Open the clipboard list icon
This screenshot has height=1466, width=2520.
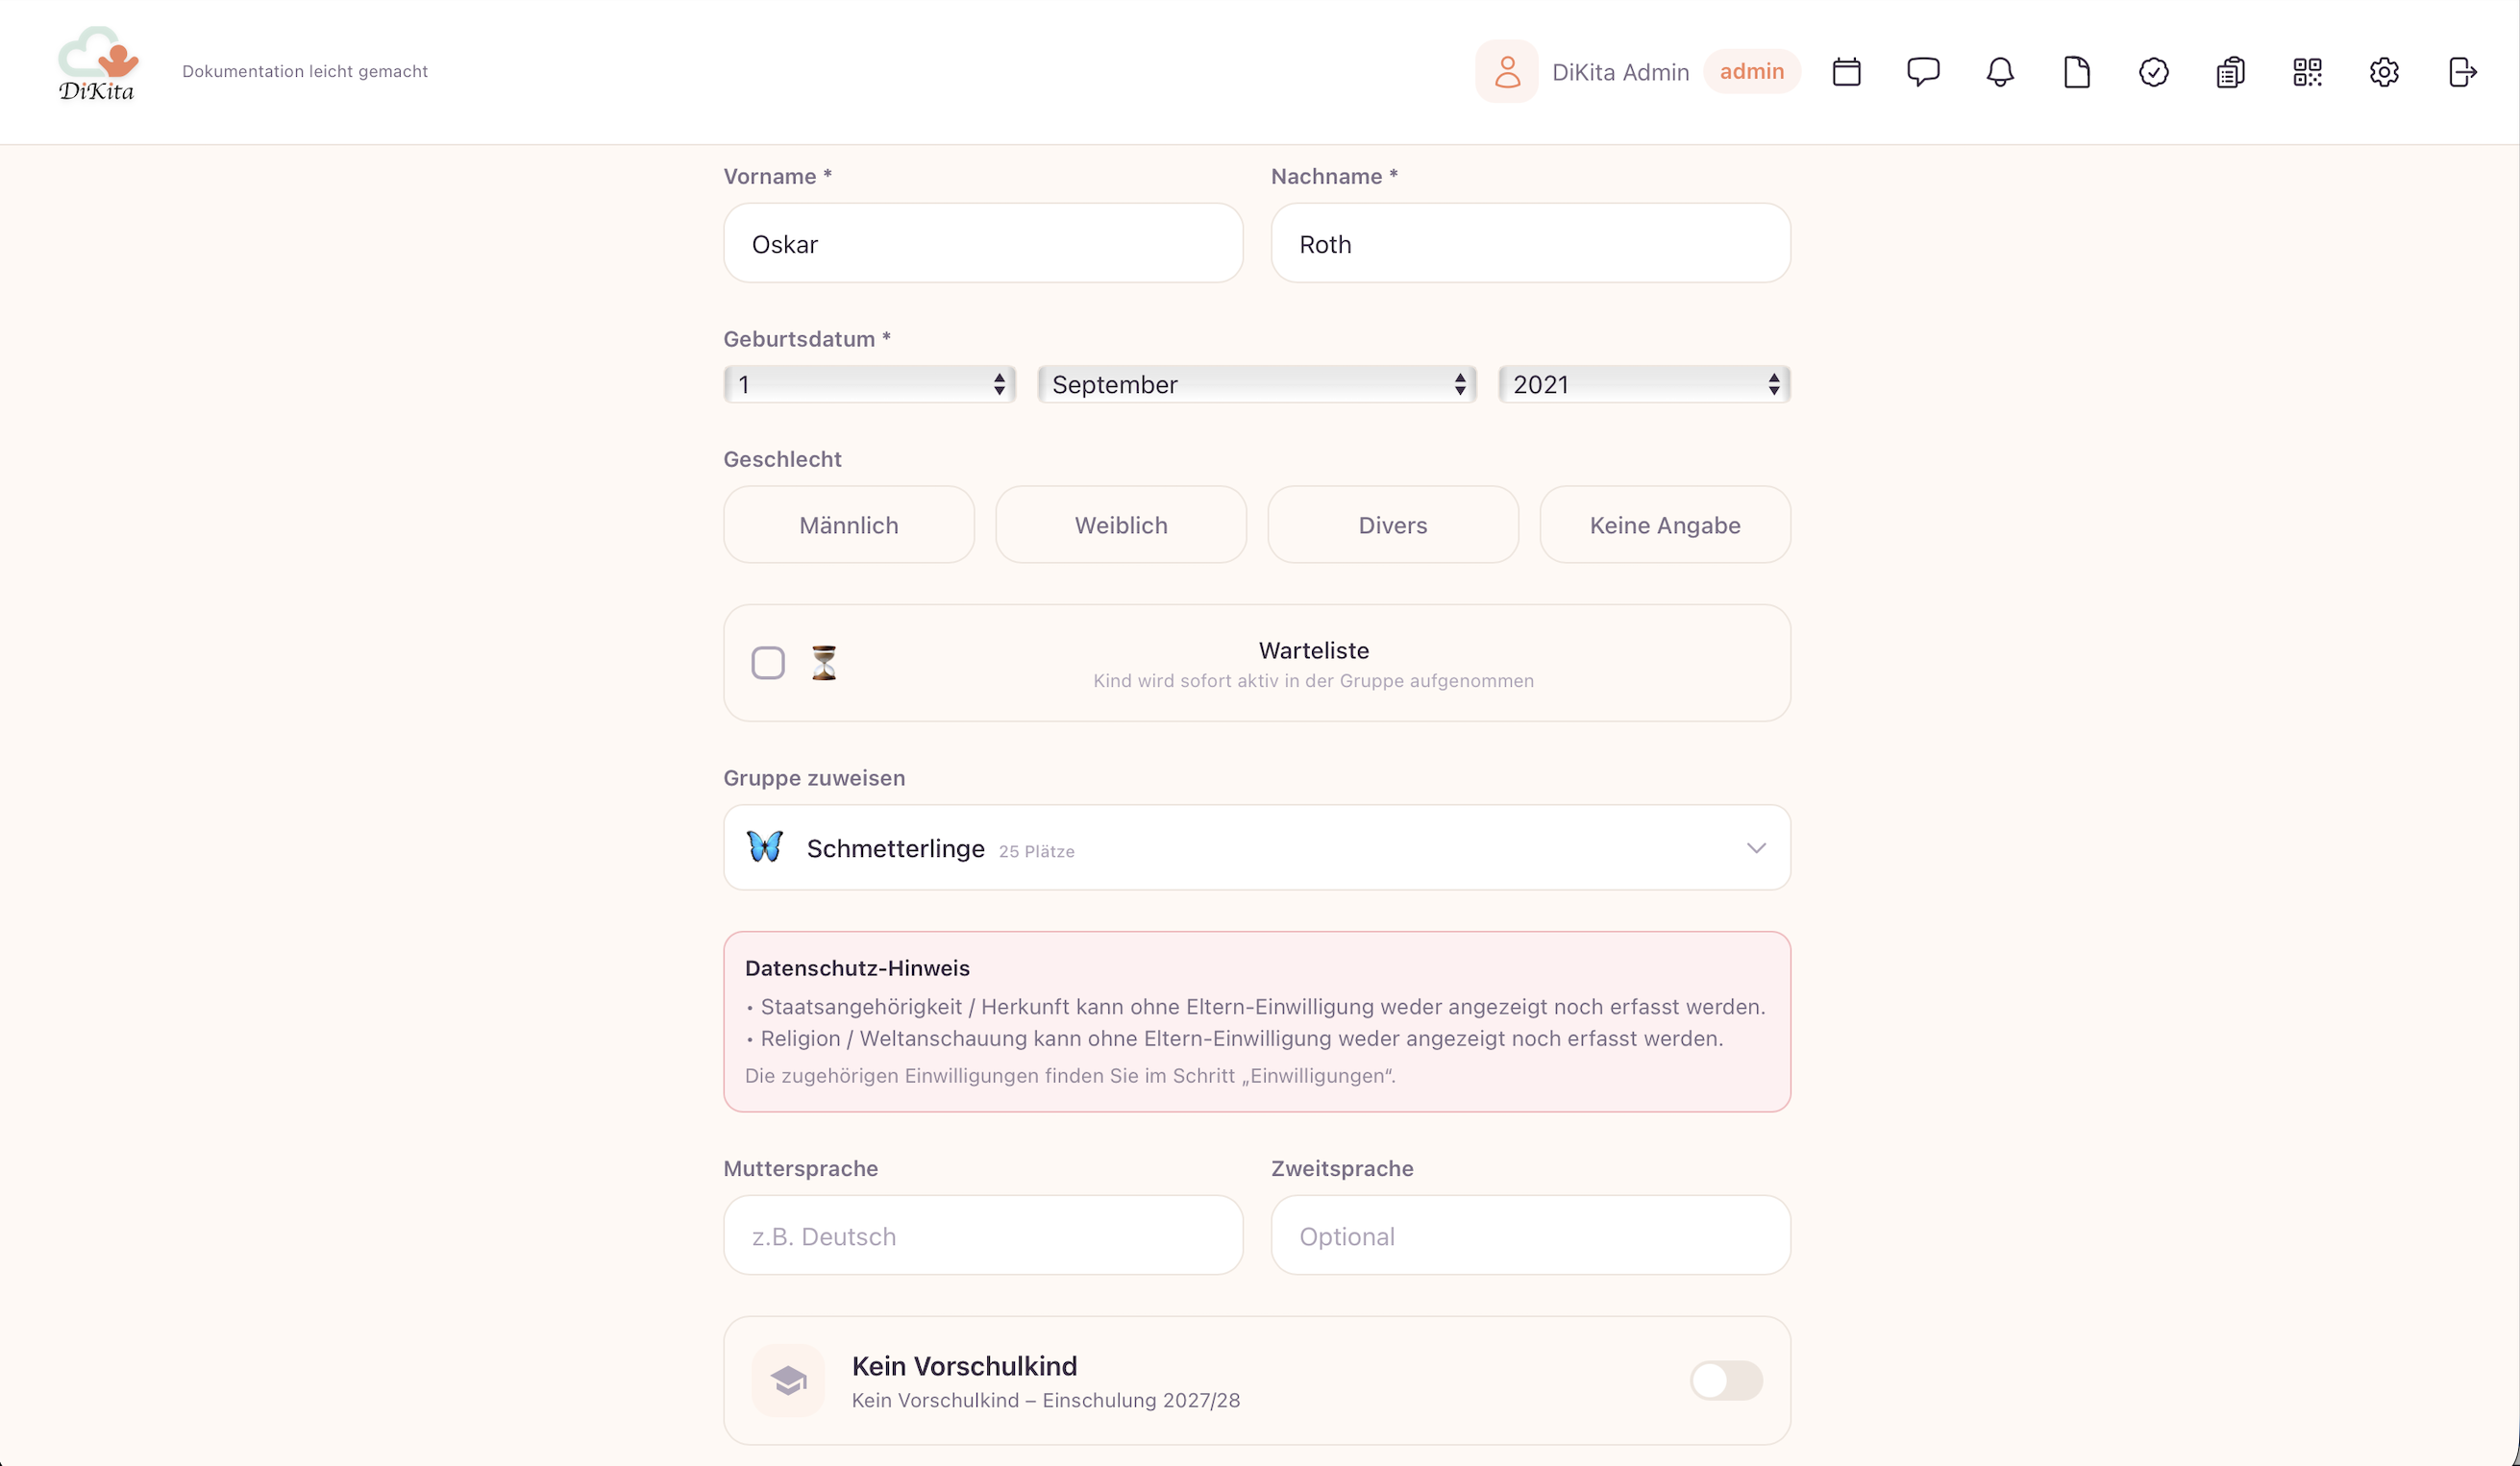[x=2230, y=72]
